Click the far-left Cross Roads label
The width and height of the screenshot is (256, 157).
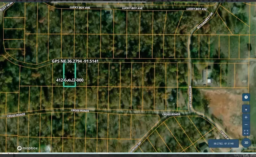(16, 115)
